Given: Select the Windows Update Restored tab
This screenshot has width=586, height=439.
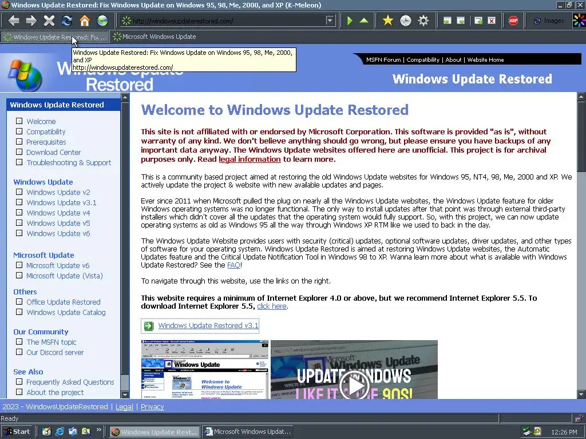Looking at the screenshot, I should pyautogui.click(x=56, y=37).
